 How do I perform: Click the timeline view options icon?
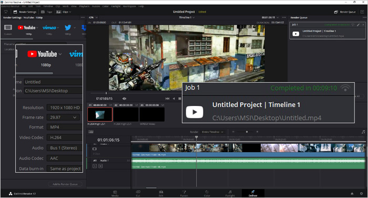(91, 132)
